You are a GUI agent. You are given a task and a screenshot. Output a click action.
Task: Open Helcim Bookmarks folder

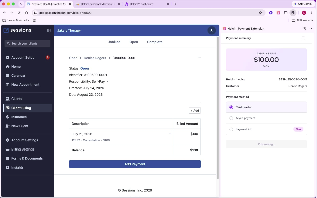[x=16, y=20]
